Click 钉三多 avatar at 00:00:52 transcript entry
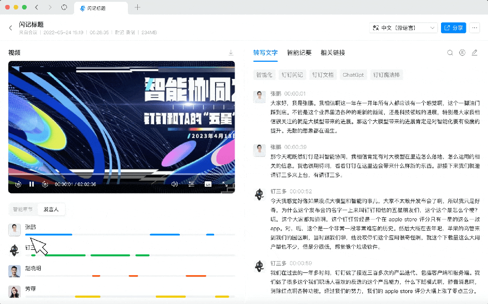Viewport: 488px width, 304px height. click(259, 195)
